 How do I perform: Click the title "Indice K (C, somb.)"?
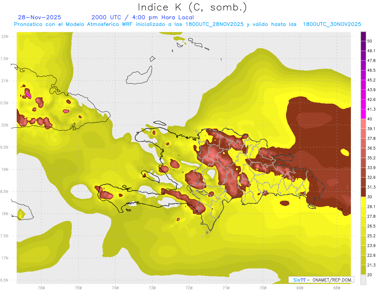[192, 8]
